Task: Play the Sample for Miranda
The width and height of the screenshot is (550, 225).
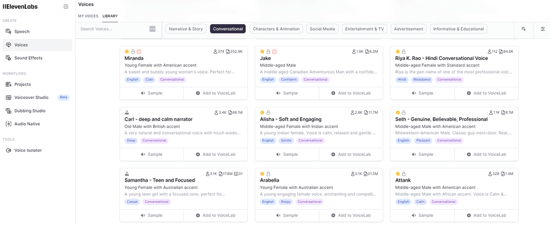Action: (152, 93)
